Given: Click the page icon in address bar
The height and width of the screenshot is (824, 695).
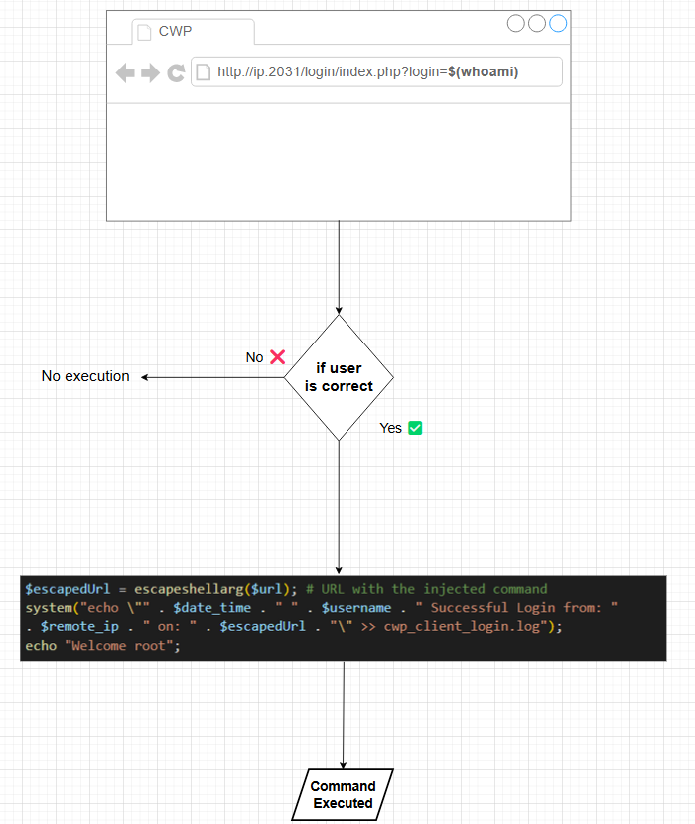Looking at the screenshot, I should (x=204, y=72).
